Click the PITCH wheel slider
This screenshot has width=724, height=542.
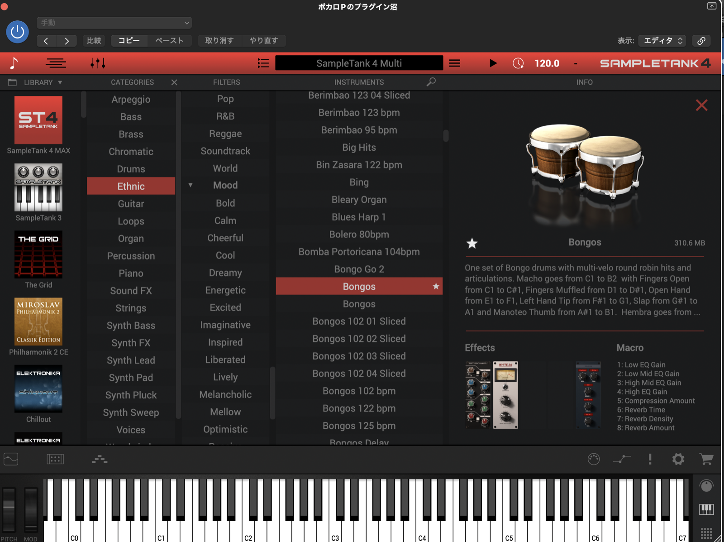click(x=9, y=509)
